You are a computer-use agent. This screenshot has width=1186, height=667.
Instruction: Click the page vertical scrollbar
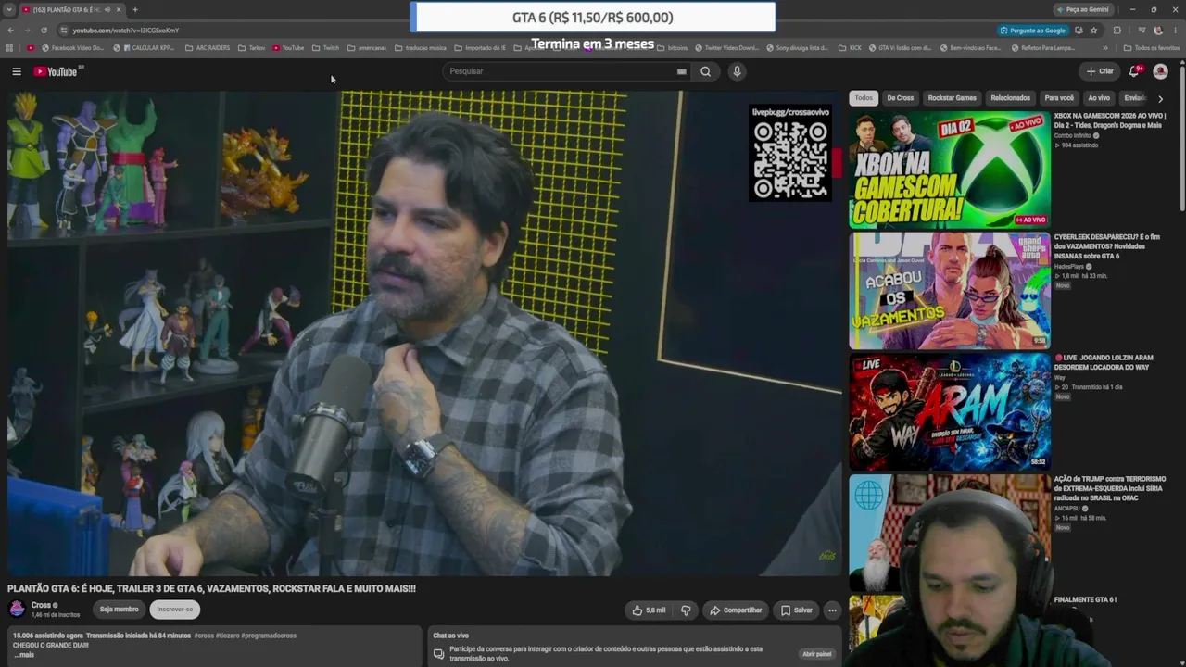(1181, 139)
